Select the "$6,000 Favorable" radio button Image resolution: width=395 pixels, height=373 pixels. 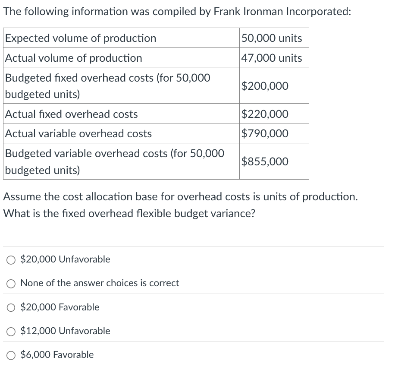(11, 355)
